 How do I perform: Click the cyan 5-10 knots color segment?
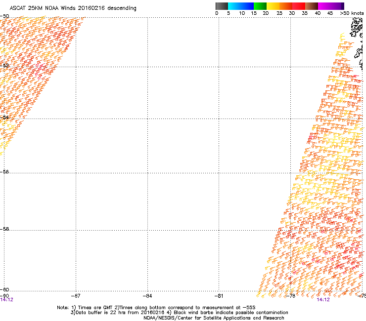pos(234,6)
